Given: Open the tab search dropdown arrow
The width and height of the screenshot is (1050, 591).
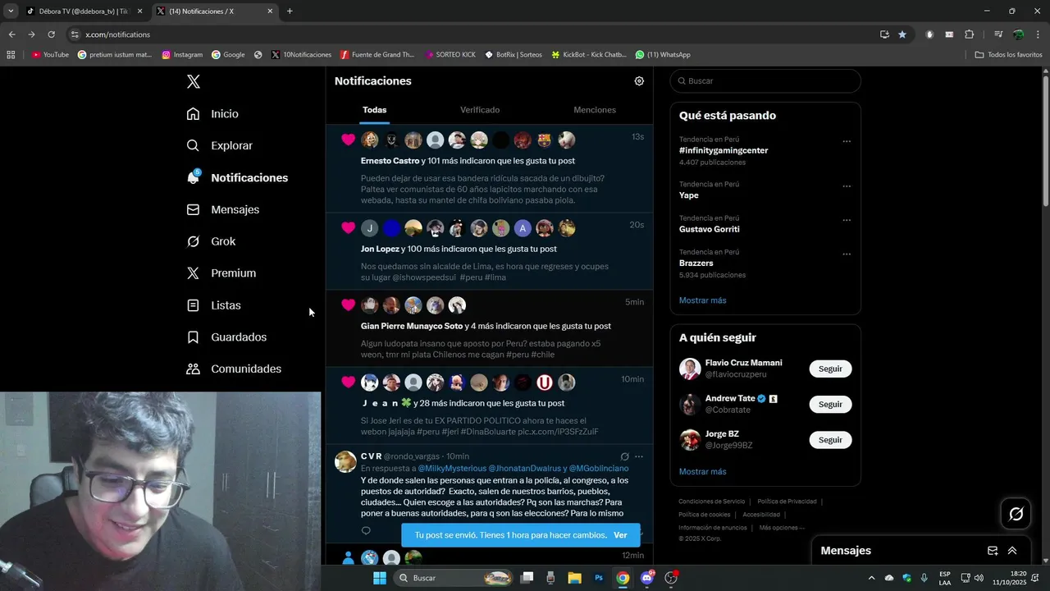Looking at the screenshot, I should point(11,11).
